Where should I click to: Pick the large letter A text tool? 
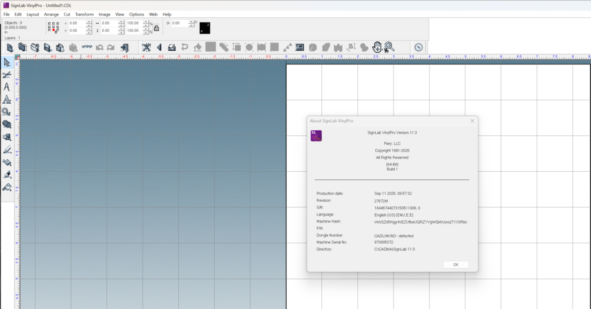pyautogui.click(x=7, y=100)
